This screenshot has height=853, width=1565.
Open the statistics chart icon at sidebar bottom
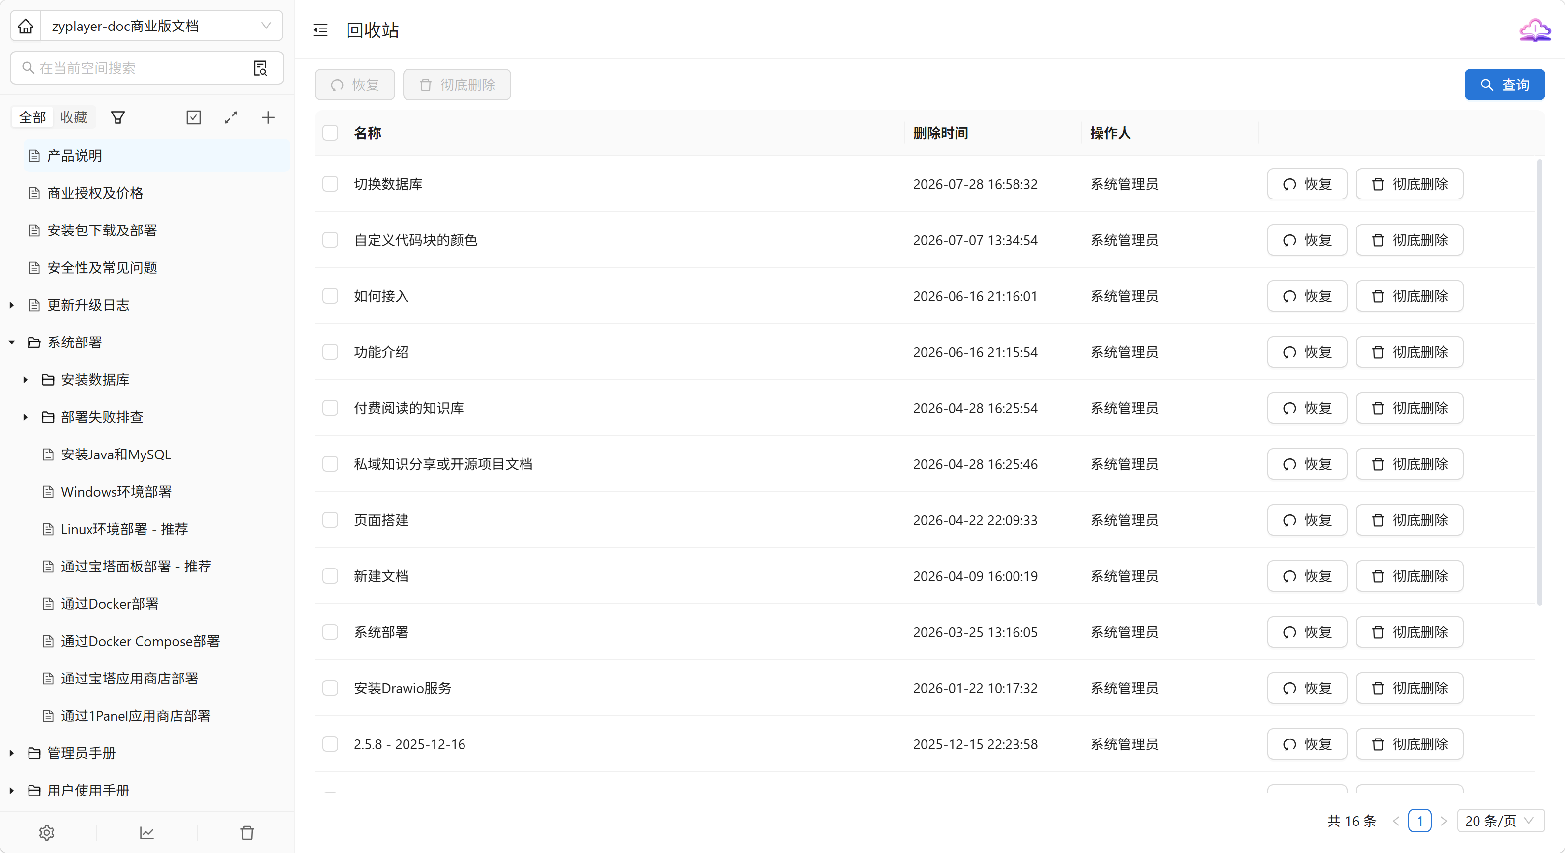(146, 832)
